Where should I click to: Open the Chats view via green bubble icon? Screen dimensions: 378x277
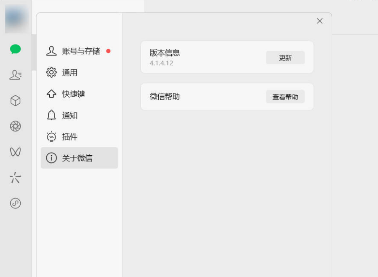[x=15, y=49]
